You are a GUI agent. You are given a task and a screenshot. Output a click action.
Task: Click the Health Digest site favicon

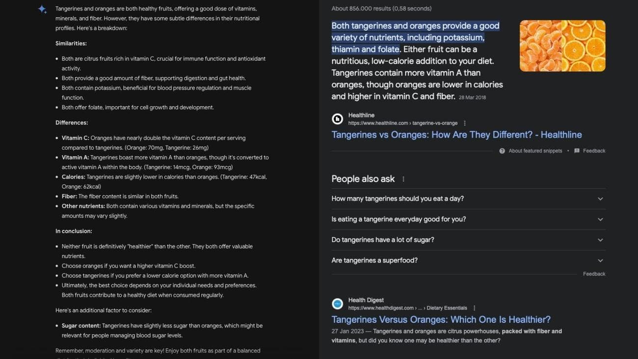(338, 304)
